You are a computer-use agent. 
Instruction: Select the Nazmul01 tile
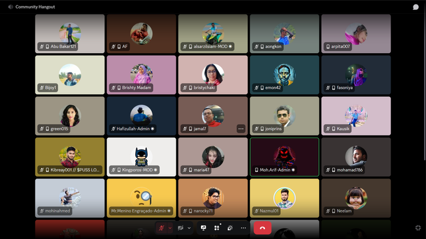284,198
